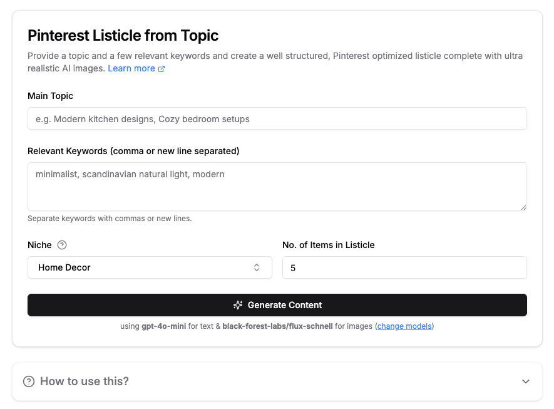The height and width of the screenshot is (409, 554).
Task: Click the sparkle icon on Generate Content
Action: 238,305
